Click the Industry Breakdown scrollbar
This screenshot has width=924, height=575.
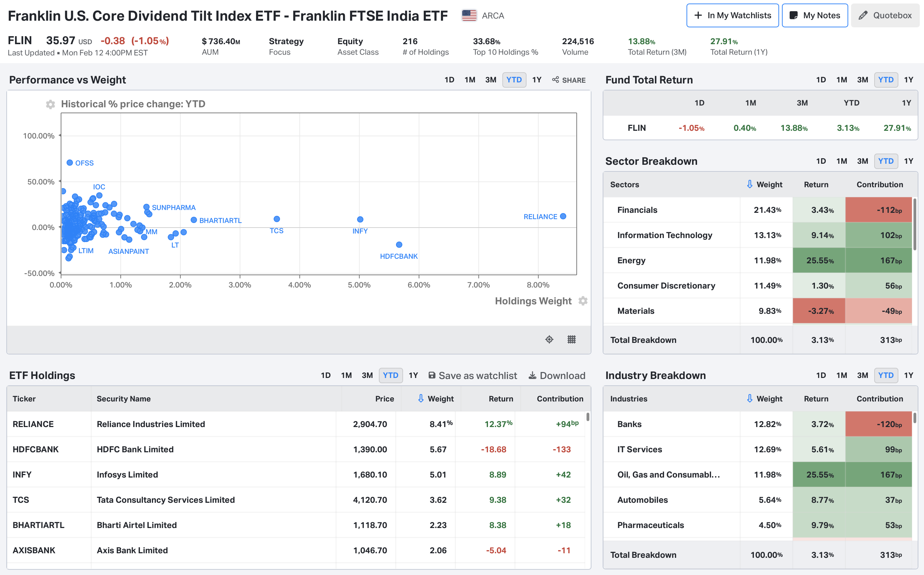click(x=915, y=418)
